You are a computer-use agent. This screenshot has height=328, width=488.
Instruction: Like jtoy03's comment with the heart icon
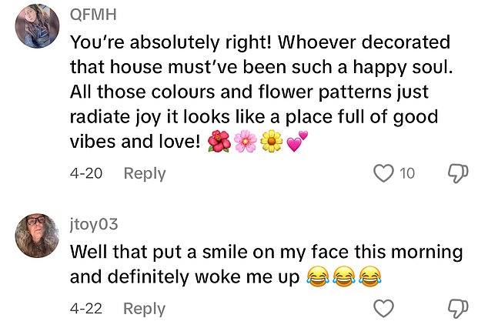coord(383,309)
